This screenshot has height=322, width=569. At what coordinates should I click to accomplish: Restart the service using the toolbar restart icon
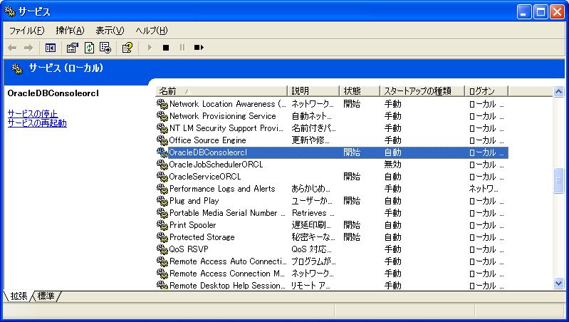(x=199, y=48)
